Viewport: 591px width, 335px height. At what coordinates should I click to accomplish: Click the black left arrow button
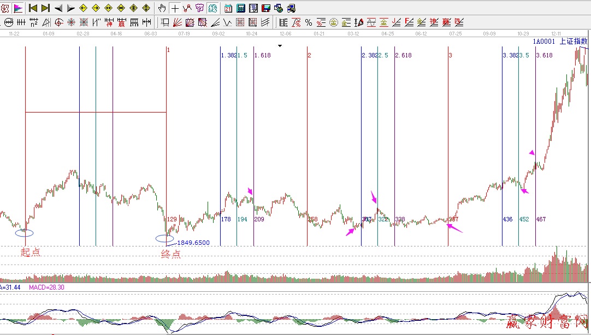click(58, 8)
